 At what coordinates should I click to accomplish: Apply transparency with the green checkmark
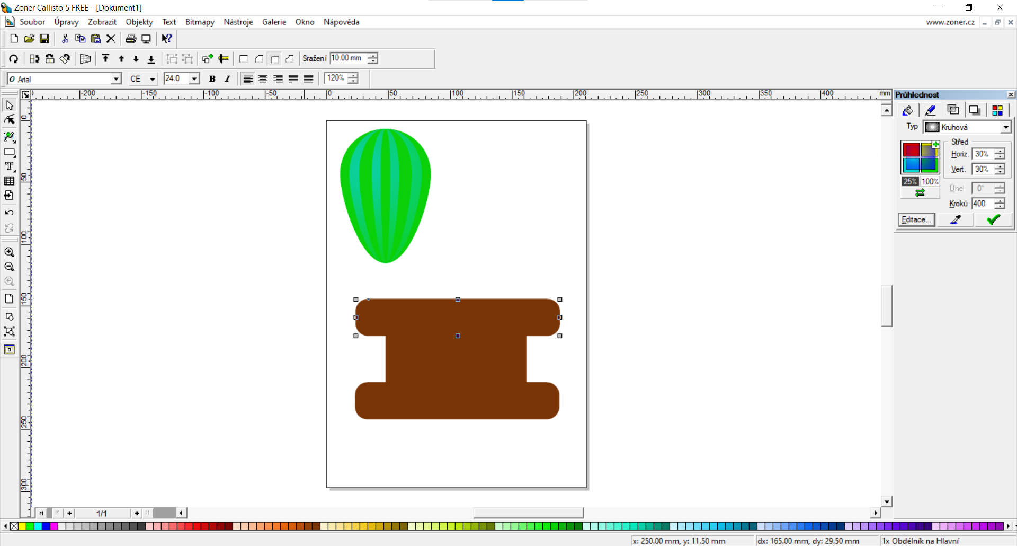point(994,219)
